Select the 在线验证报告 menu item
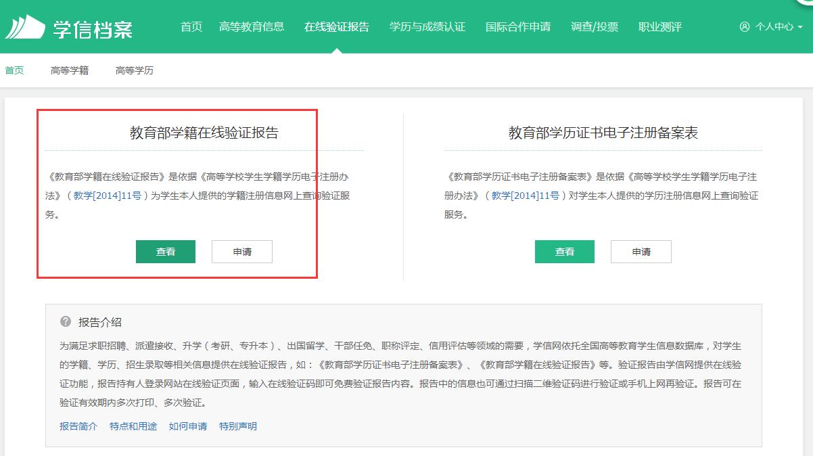Image resolution: width=813 pixels, height=456 pixels. click(x=337, y=27)
